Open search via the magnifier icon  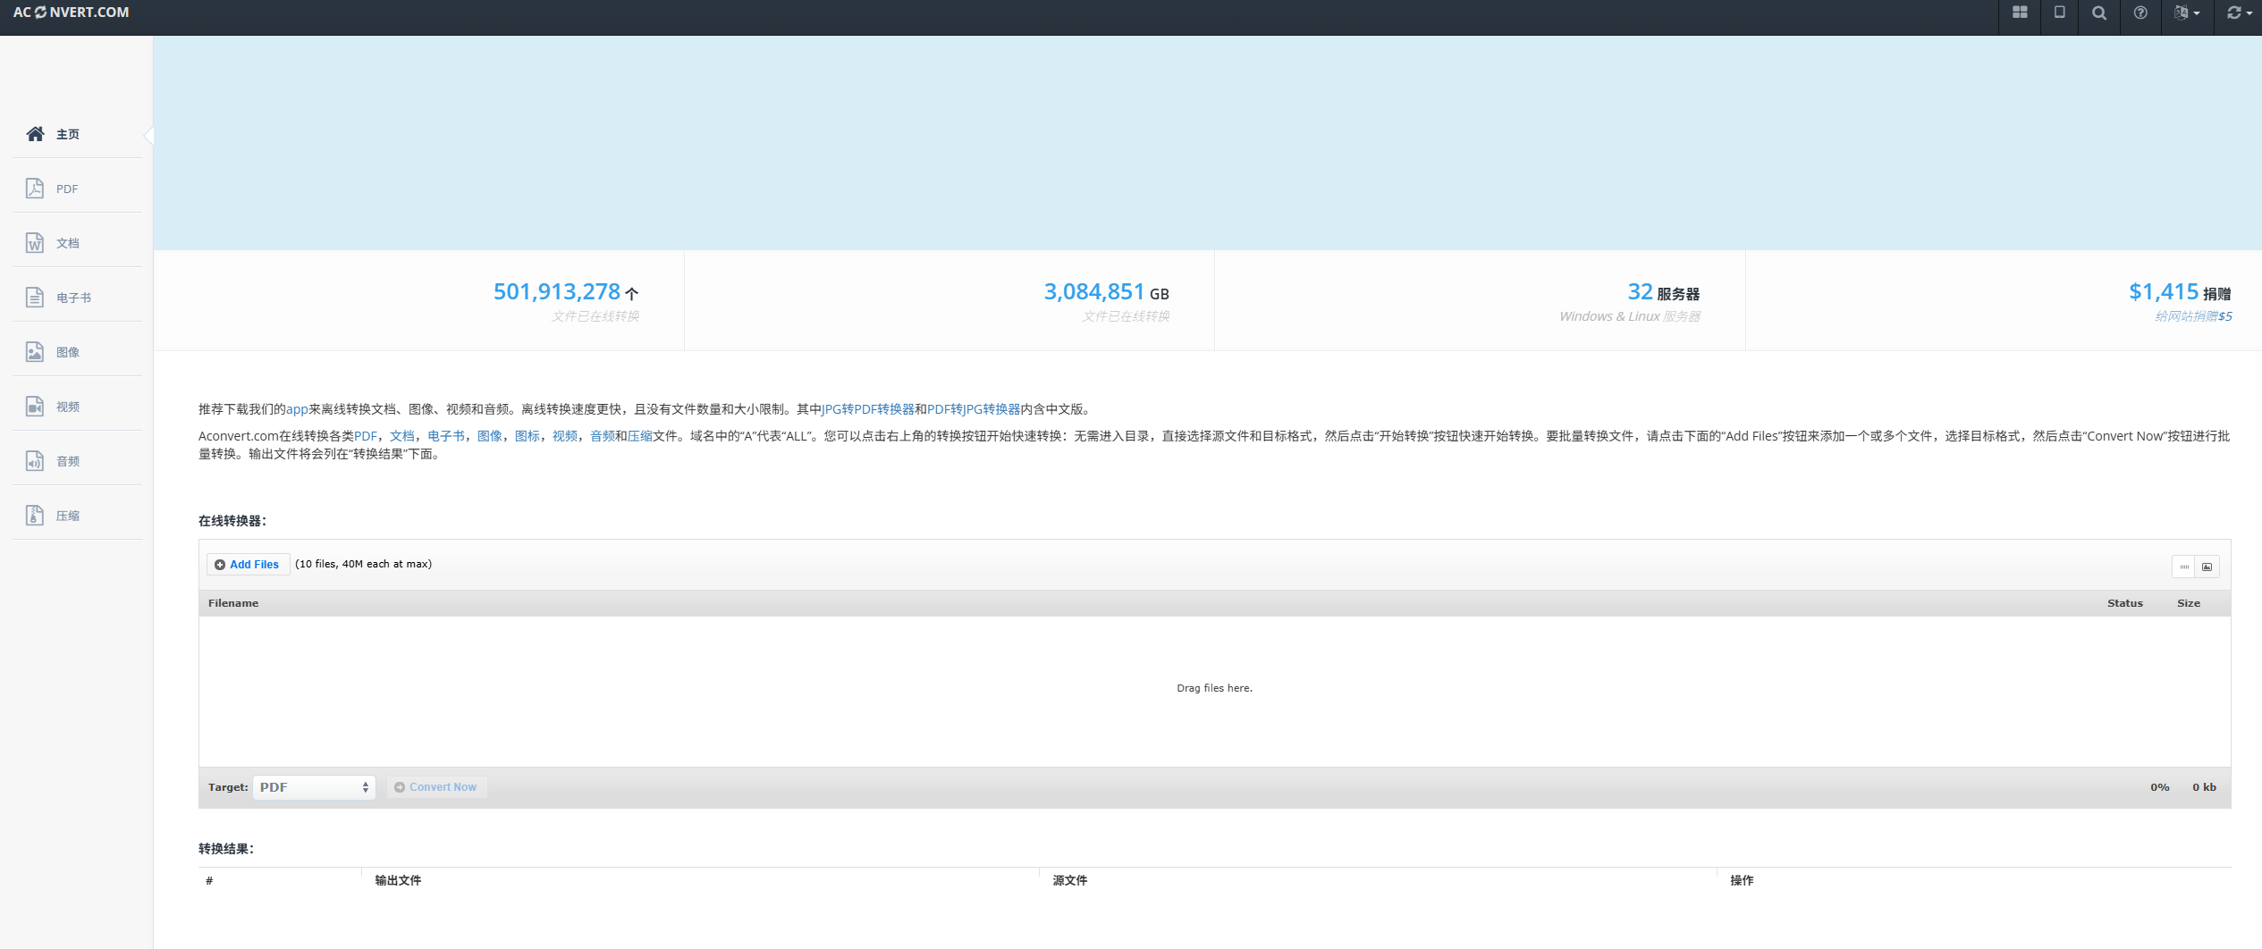2099,13
